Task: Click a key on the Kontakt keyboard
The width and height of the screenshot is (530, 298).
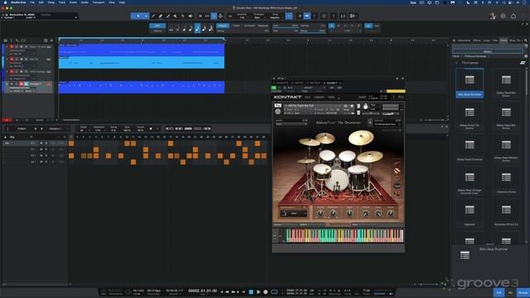Action: pyautogui.click(x=344, y=235)
